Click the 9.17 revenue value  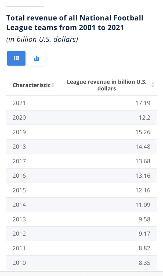click(144, 234)
